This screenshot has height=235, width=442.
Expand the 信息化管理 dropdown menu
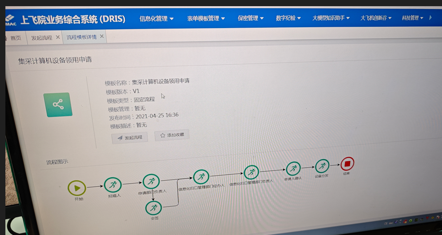click(x=156, y=19)
